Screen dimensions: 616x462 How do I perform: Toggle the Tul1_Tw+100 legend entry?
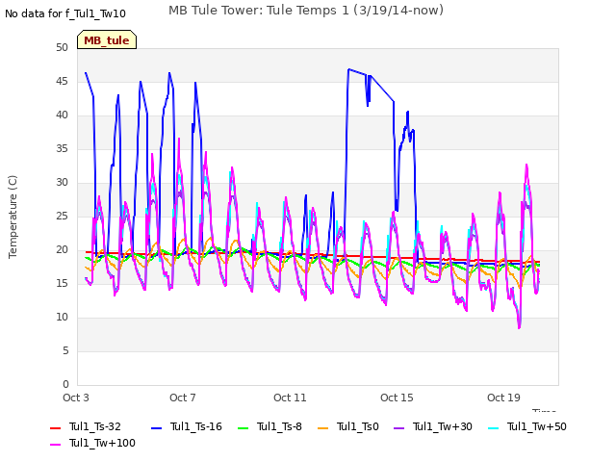(x=92, y=443)
